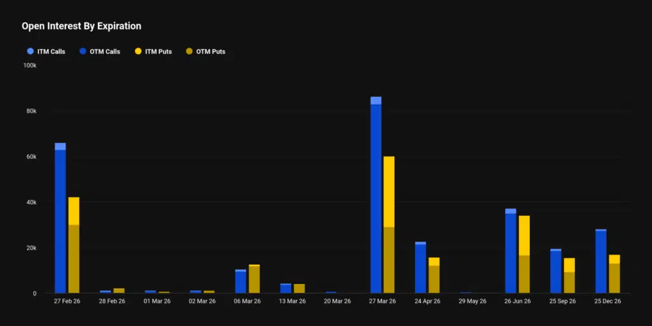The image size is (652, 326).
Task: Select the calls bar for 13 Mar 26
Action: click(286, 288)
